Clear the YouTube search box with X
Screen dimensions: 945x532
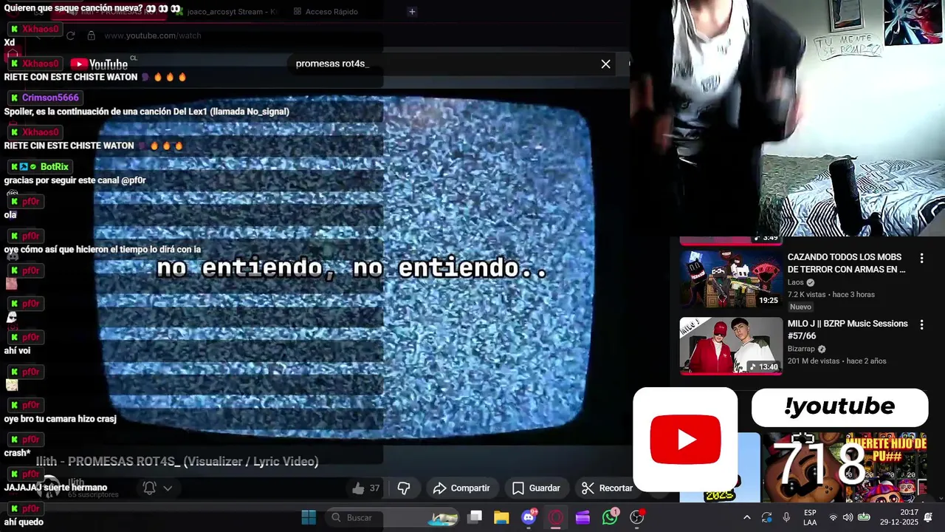(x=605, y=64)
